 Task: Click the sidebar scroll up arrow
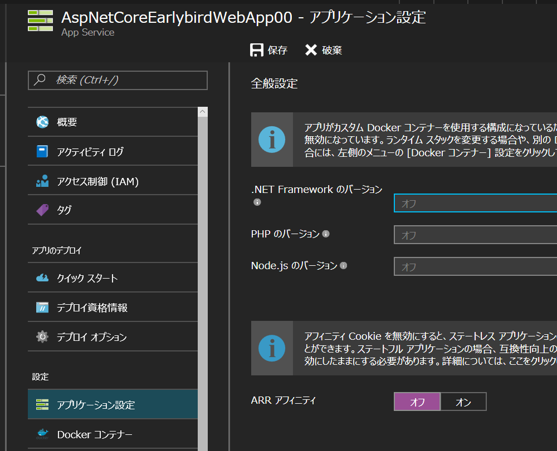pyautogui.click(x=203, y=112)
